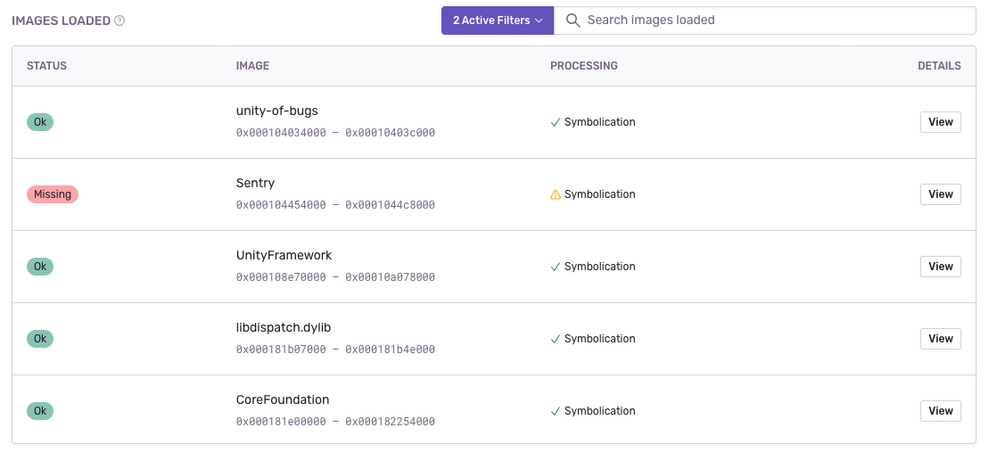
Task: Click the UnityFramework symbolication checkmark icon
Action: 556,267
